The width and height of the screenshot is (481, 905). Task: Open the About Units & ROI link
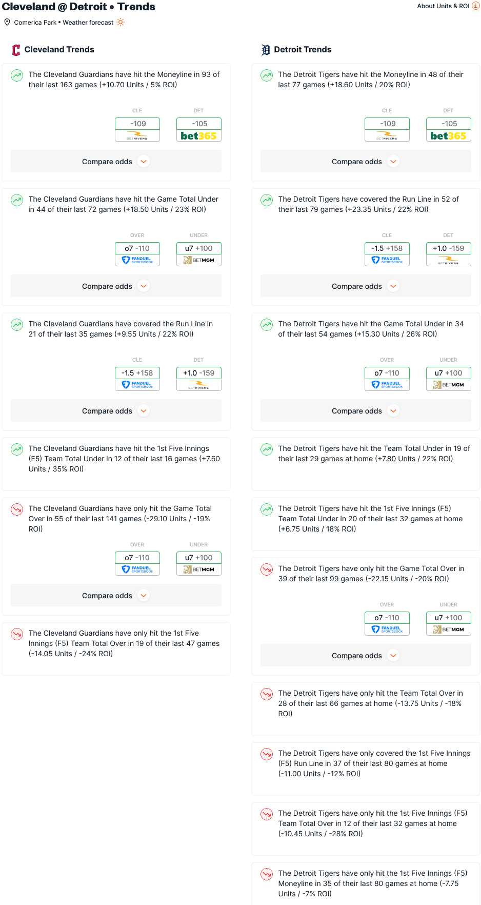pyautogui.click(x=443, y=6)
